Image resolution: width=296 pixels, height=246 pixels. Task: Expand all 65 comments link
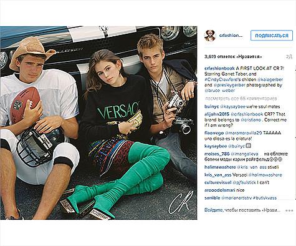pyautogui.click(x=241, y=98)
